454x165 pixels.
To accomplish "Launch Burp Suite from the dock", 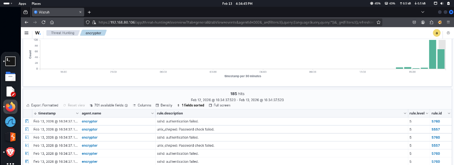I will [x=11, y=137].
